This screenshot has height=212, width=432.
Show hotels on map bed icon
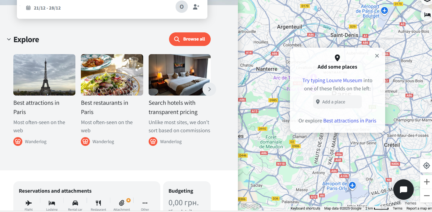click(427, 15)
